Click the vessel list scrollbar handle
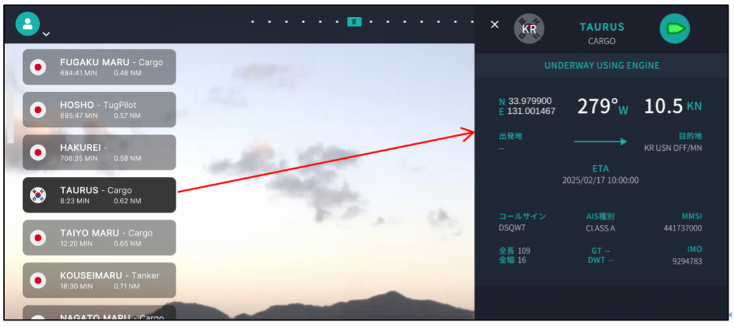734x327 pixels. click(x=11, y=115)
